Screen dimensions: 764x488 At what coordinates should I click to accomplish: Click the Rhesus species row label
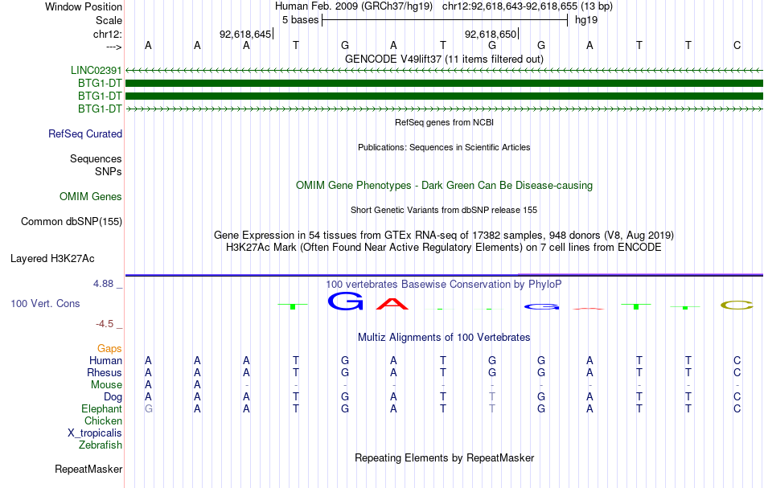point(105,372)
